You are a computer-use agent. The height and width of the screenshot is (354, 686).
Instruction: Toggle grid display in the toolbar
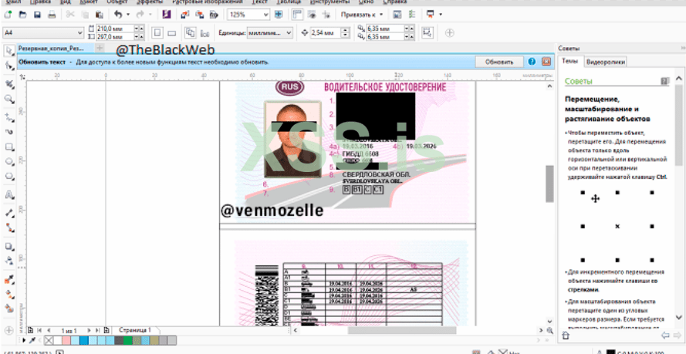312,15
